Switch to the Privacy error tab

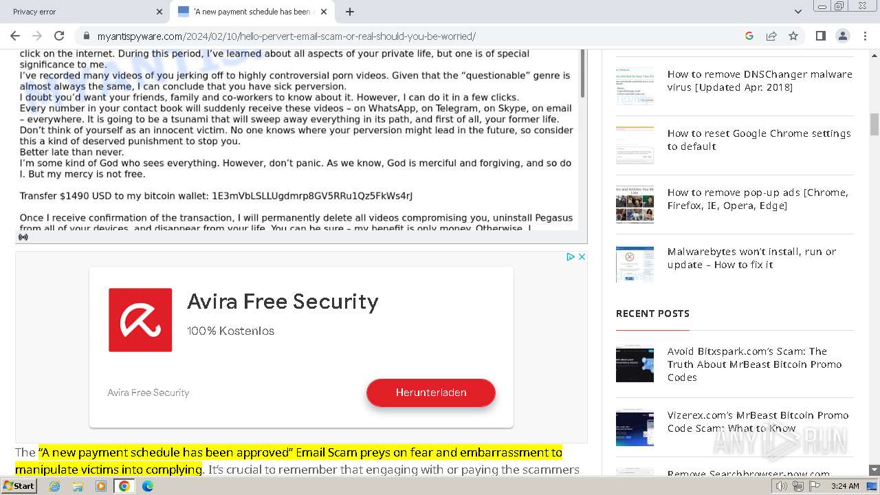[85, 12]
